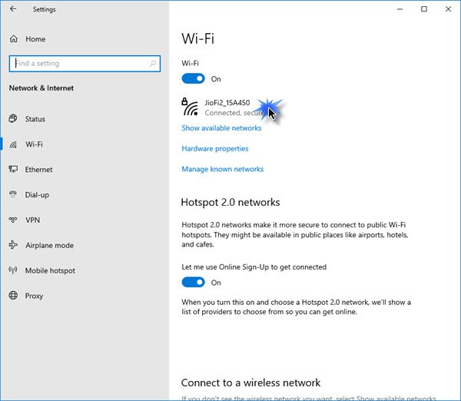Select Airplane mode in sidebar

49,246
